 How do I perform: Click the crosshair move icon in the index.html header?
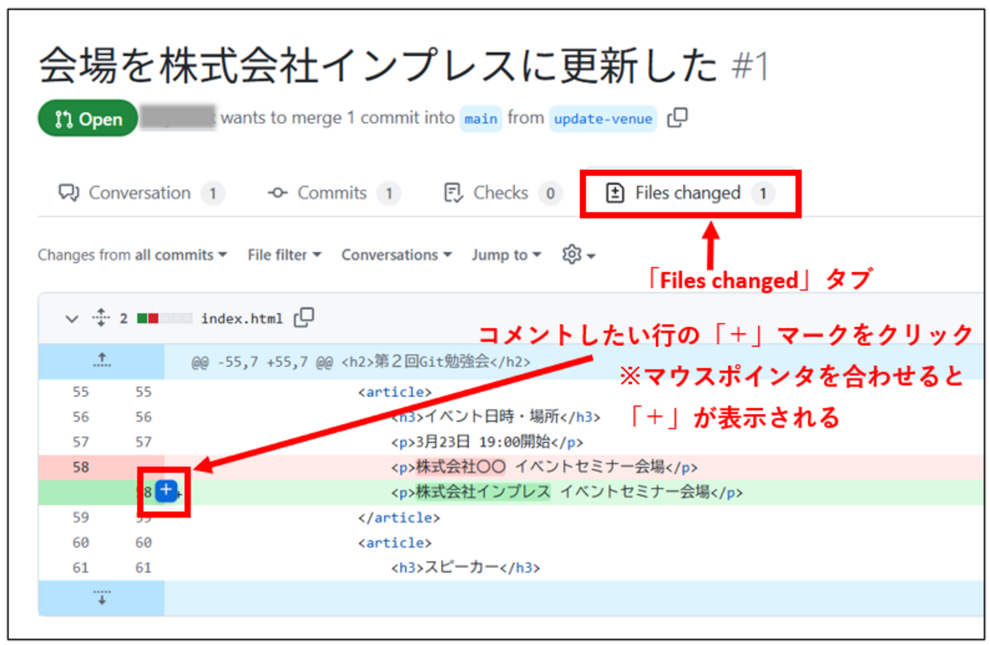coord(101,319)
